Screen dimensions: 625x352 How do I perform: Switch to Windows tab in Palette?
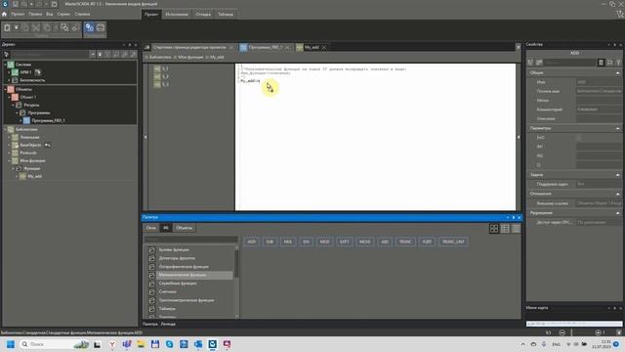(150, 228)
